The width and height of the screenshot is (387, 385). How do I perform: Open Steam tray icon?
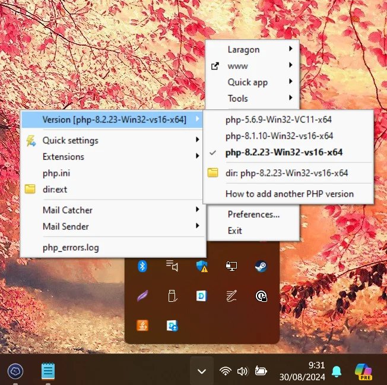click(x=261, y=266)
